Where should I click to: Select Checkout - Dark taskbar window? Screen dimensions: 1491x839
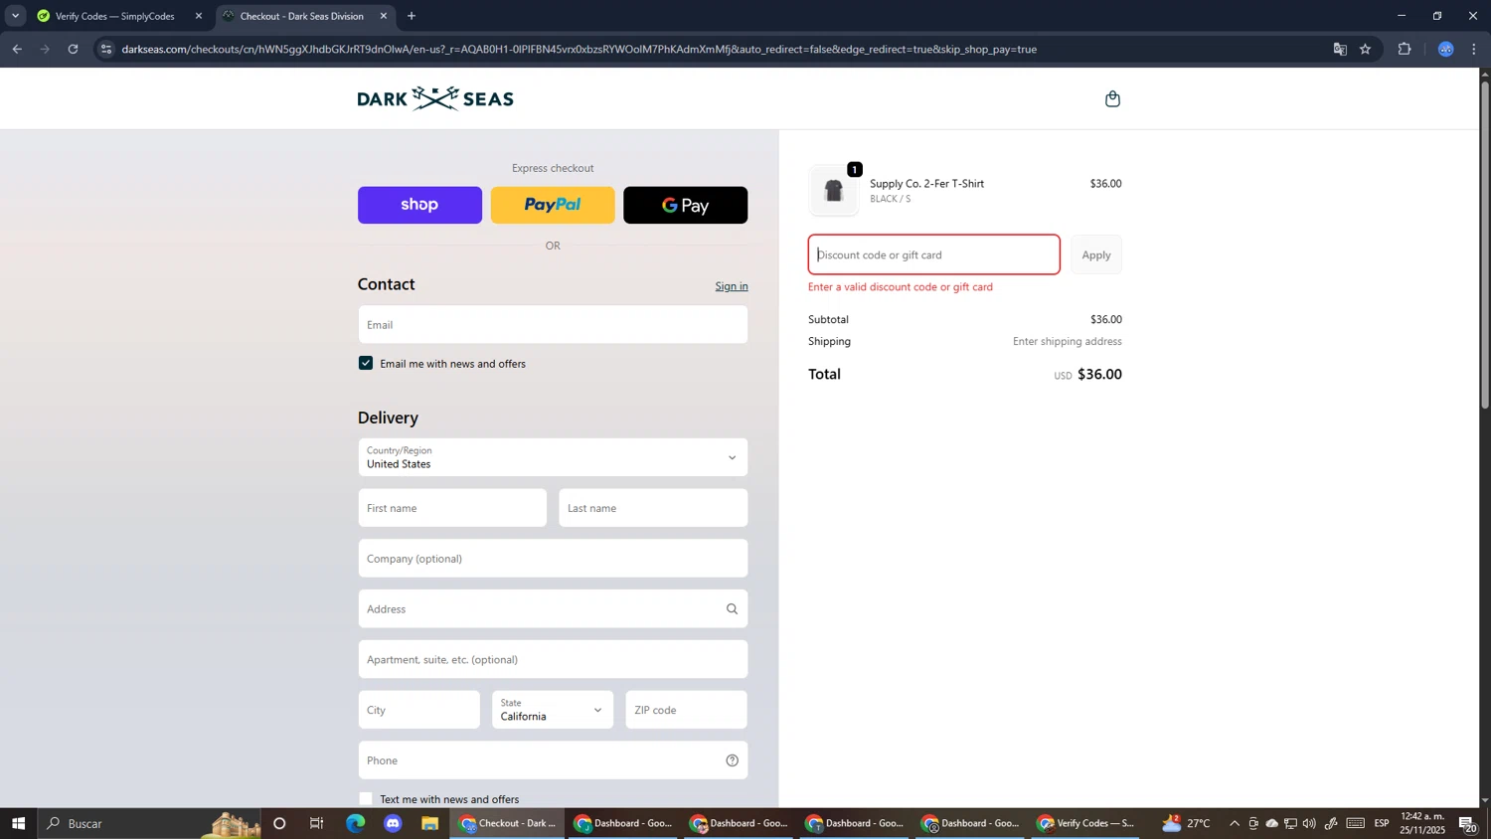[508, 823]
